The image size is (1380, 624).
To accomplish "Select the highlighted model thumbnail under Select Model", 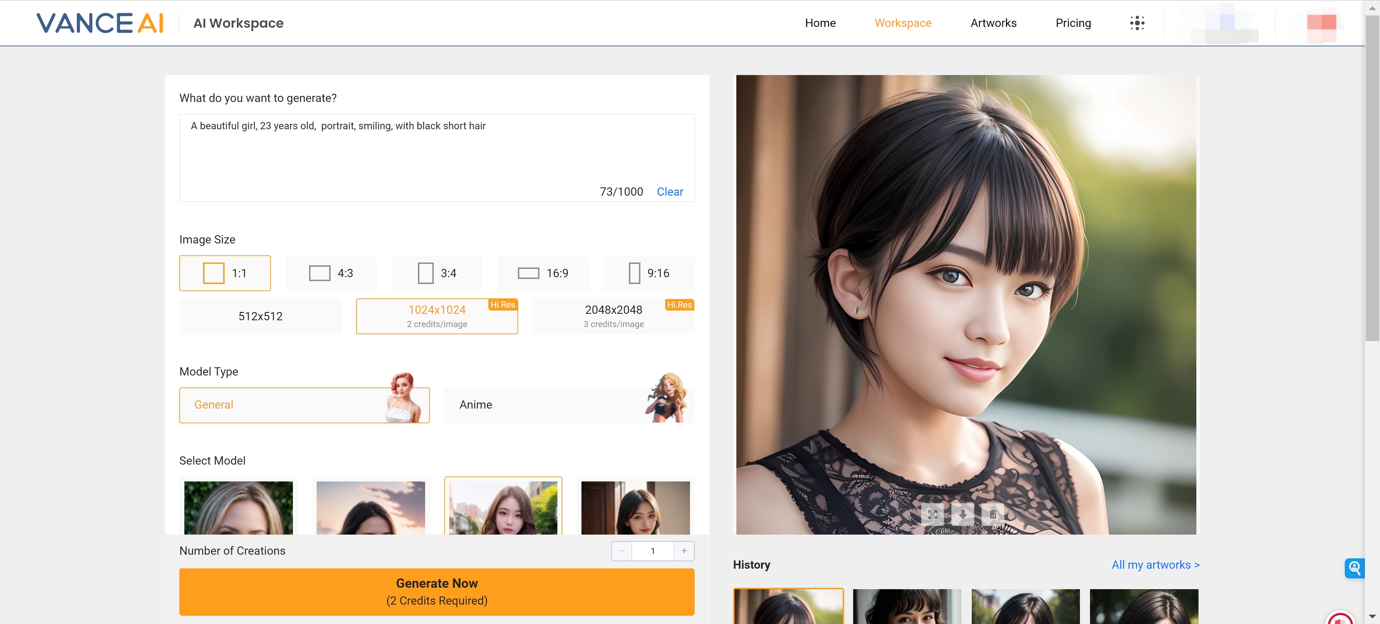I will click(x=503, y=508).
